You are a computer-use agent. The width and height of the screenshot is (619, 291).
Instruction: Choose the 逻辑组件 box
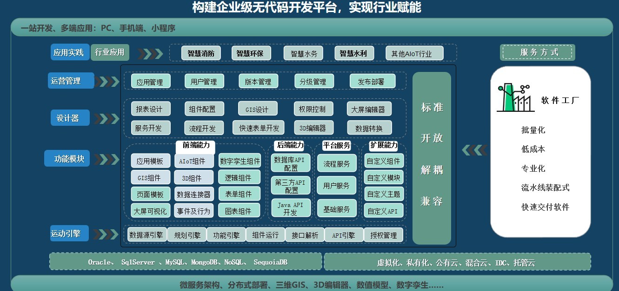pyautogui.click(x=240, y=177)
